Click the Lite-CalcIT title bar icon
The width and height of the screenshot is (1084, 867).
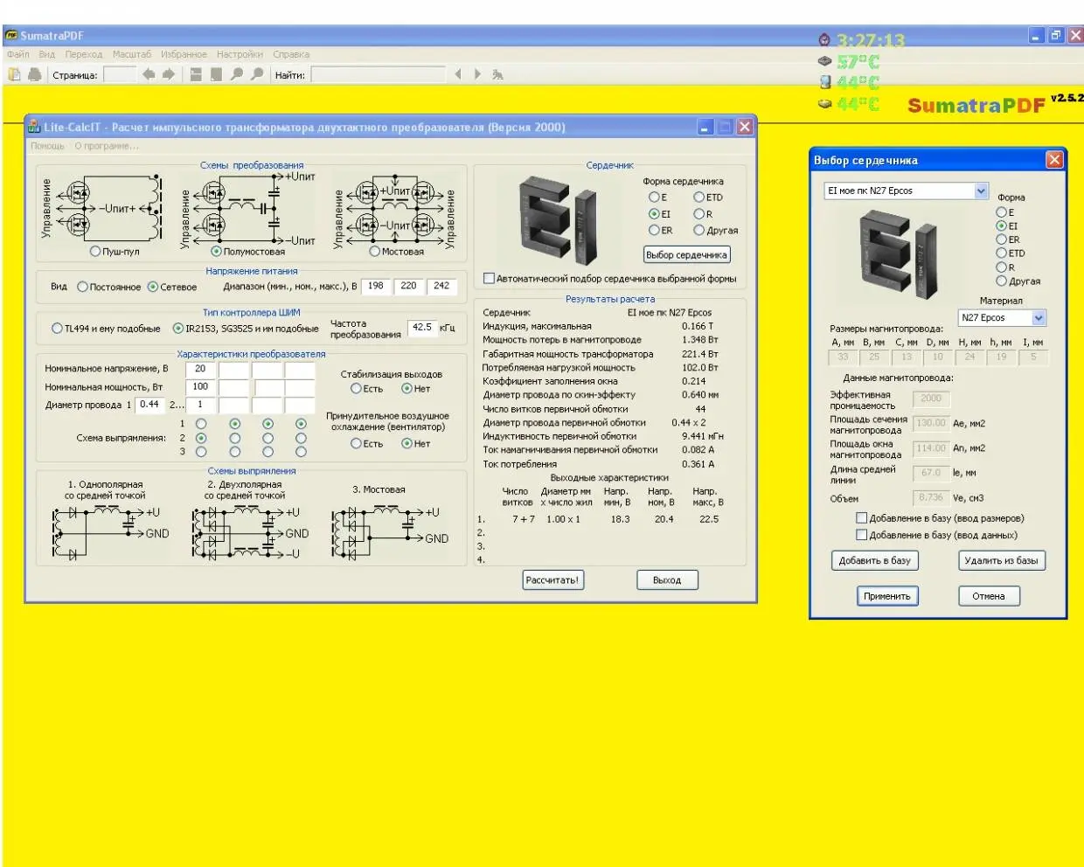click(34, 127)
